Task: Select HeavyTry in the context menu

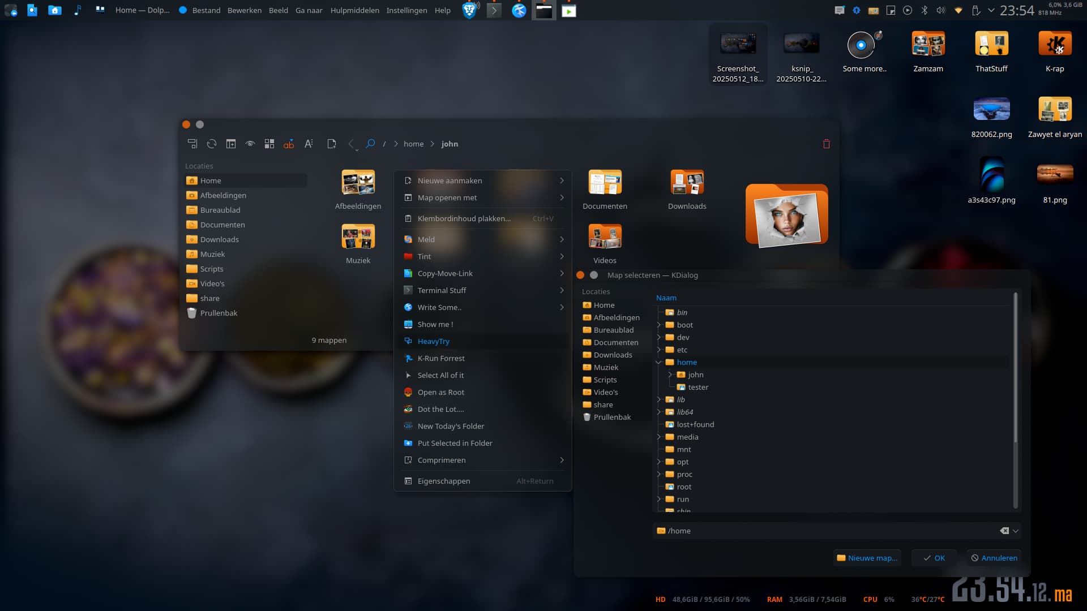Action: point(483,341)
